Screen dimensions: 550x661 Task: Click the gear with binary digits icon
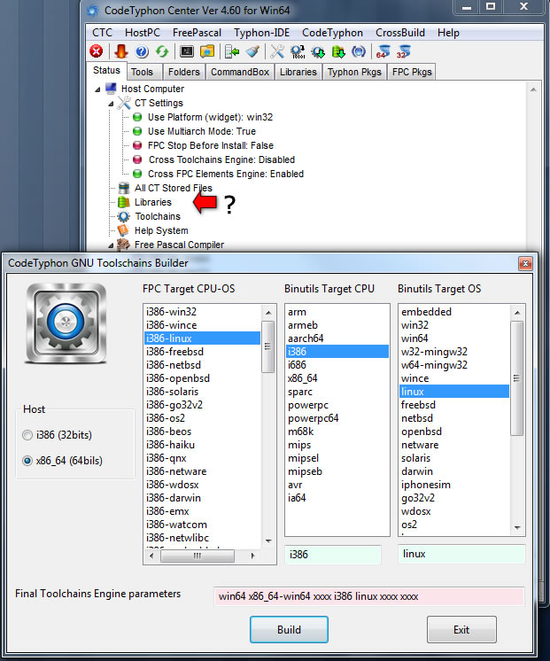point(298,51)
